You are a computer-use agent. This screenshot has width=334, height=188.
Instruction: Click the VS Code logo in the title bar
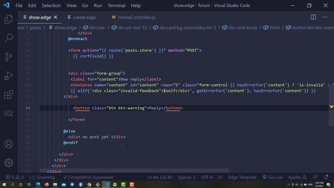6,5
